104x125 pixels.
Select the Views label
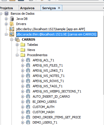[31, 50]
